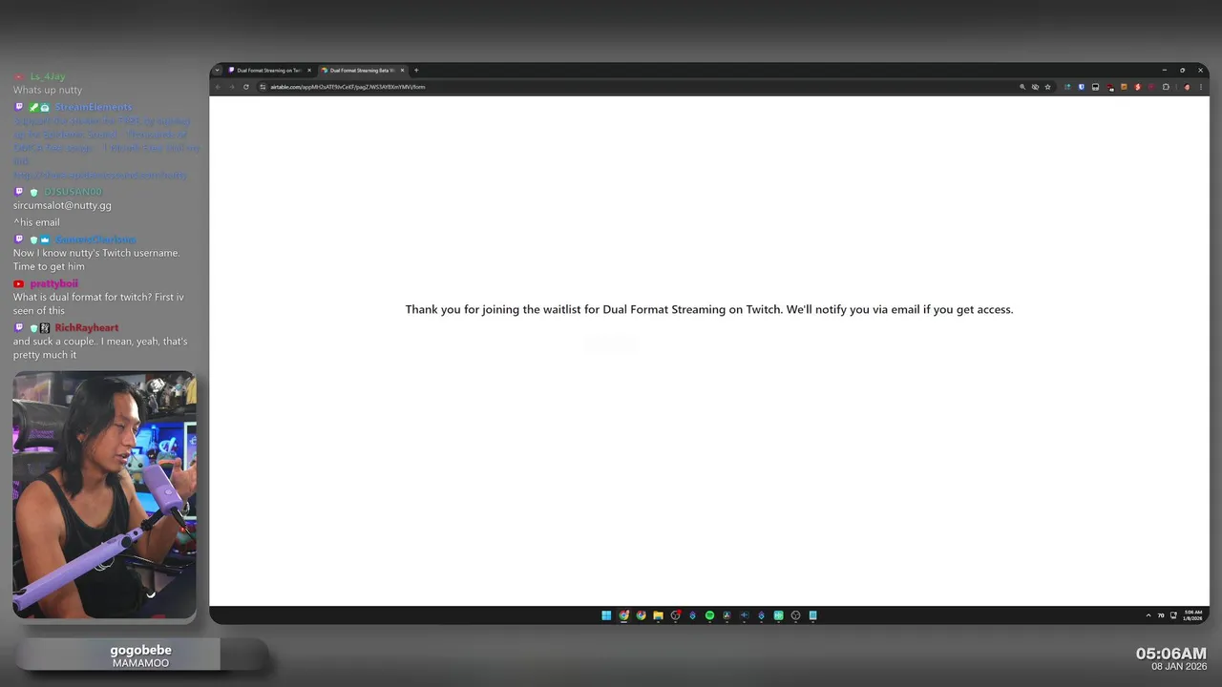Screen dimensions: 1222x687
Task: Open the taskbar clock and date
Action: click(1193, 615)
